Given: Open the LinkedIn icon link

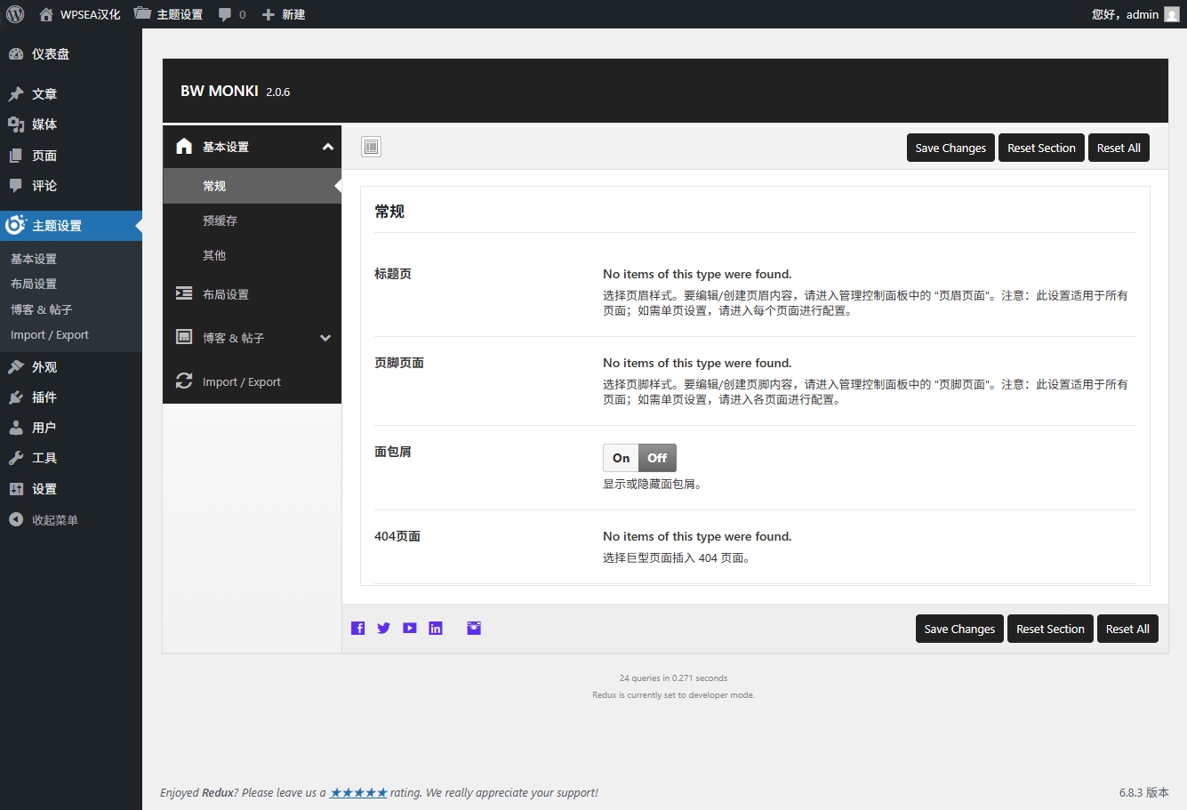Looking at the screenshot, I should [436, 629].
